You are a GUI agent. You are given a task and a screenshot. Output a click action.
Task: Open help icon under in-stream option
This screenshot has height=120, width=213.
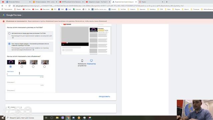click(13, 38)
